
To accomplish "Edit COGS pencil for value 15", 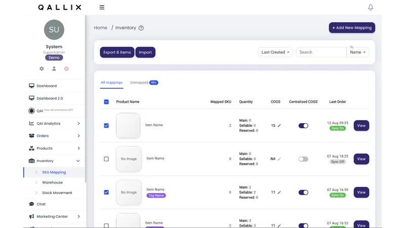I will coord(279,126).
